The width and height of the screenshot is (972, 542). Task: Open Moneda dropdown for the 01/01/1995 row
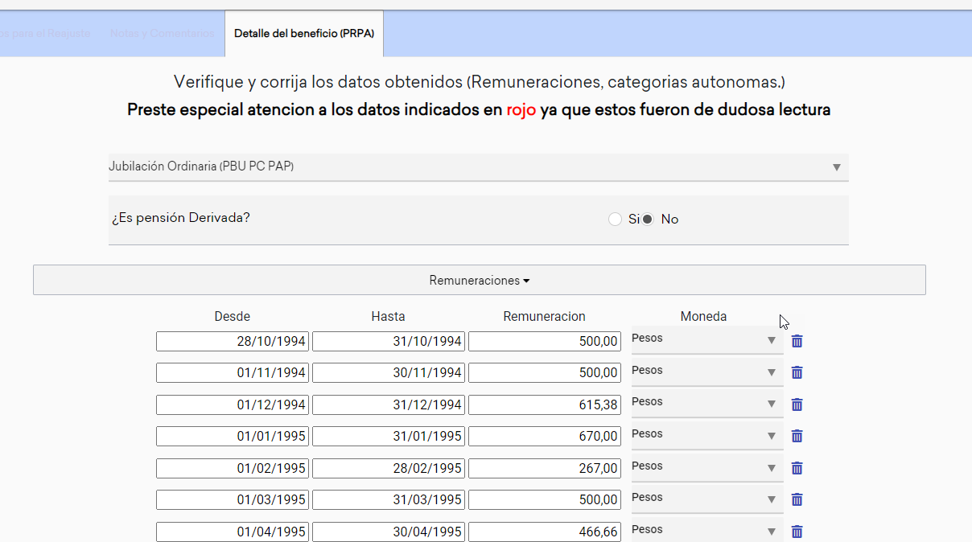pyautogui.click(x=706, y=435)
